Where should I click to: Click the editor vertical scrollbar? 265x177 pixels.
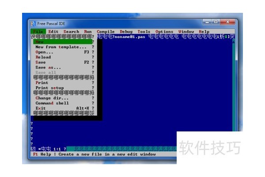click(234, 86)
